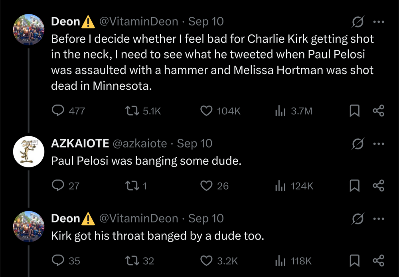Reply to Deon's first tweet
The width and height of the screenshot is (399, 277).
pyautogui.click(x=58, y=110)
